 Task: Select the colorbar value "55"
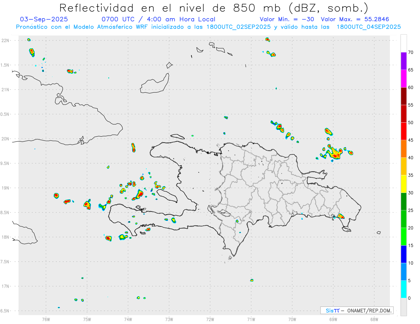[x=411, y=105]
